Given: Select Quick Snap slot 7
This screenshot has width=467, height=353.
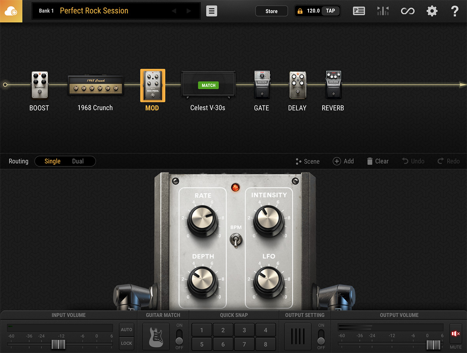Looking at the screenshot, I should click(244, 344).
